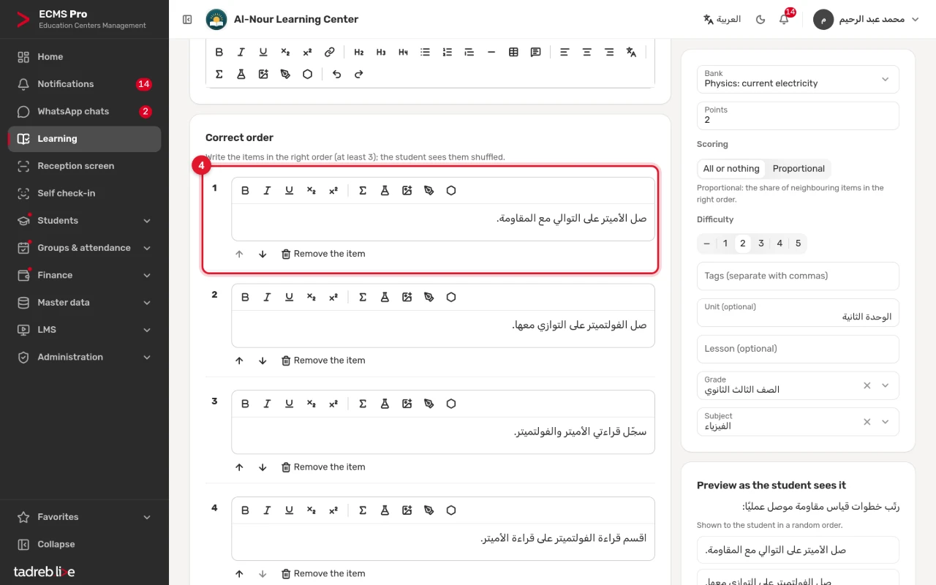Center align text in top toolbar
This screenshot has height=585, width=936.
[586, 52]
